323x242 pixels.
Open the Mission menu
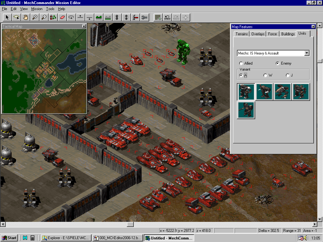point(37,9)
